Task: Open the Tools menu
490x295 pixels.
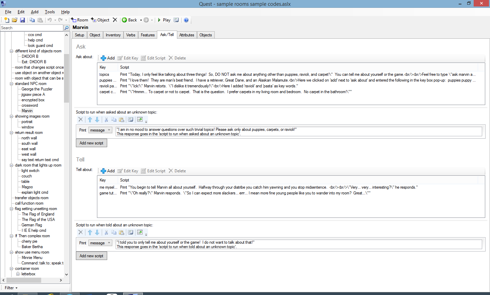Action: [50, 12]
